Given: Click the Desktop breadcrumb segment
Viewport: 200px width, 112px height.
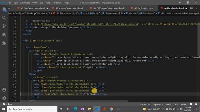Looking at the screenshot, I should (x=31, y=13).
